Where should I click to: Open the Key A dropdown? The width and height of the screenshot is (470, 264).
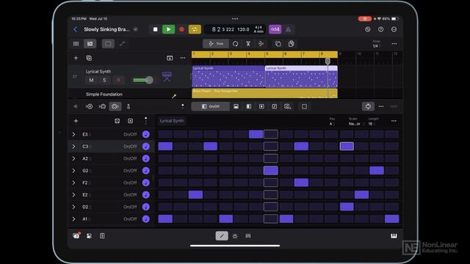(332, 124)
